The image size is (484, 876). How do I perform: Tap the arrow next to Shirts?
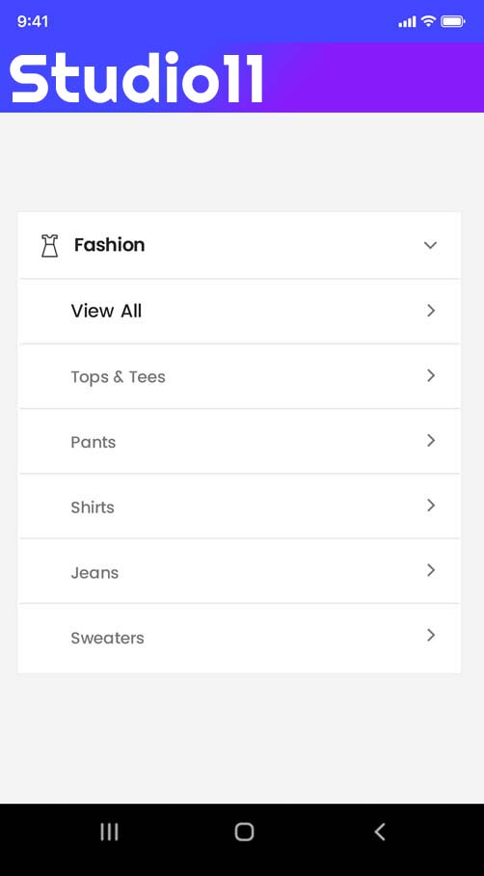point(430,505)
